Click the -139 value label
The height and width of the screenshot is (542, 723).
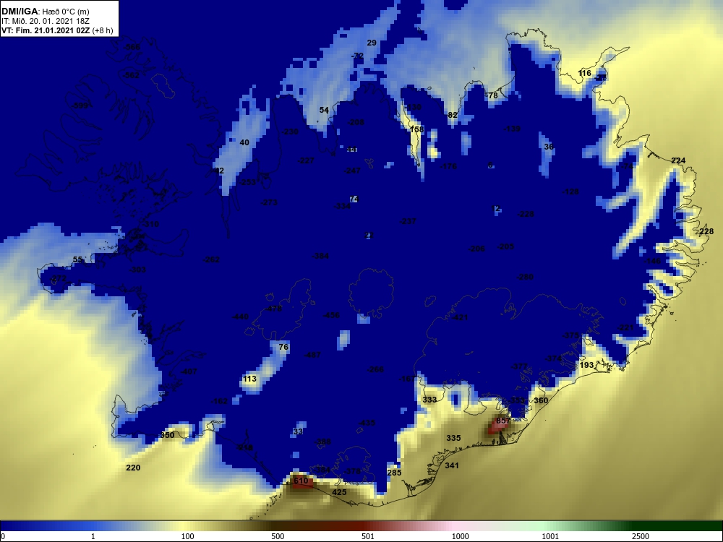[512, 129]
